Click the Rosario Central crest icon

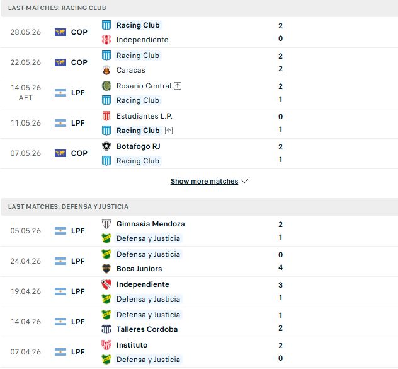click(x=106, y=86)
